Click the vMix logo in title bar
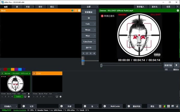 2,2
